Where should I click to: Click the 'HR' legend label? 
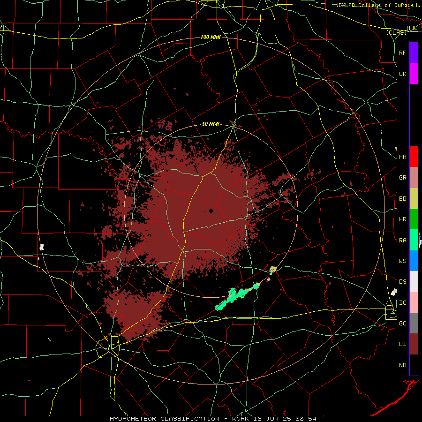pyautogui.click(x=402, y=219)
